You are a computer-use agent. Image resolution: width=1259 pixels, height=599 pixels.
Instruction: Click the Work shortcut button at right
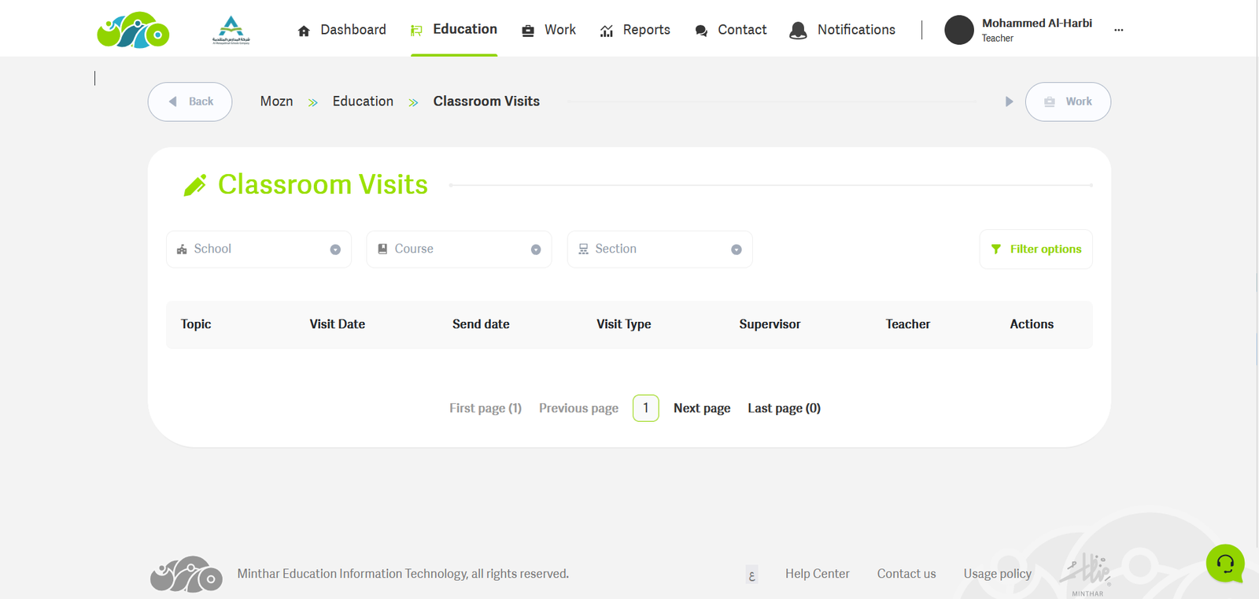(x=1068, y=102)
